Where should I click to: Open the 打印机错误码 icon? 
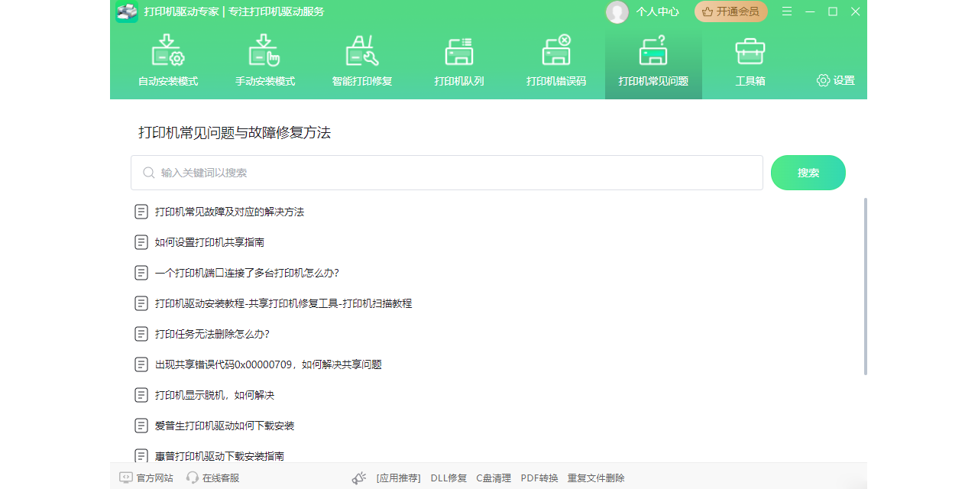pos(556,51)
